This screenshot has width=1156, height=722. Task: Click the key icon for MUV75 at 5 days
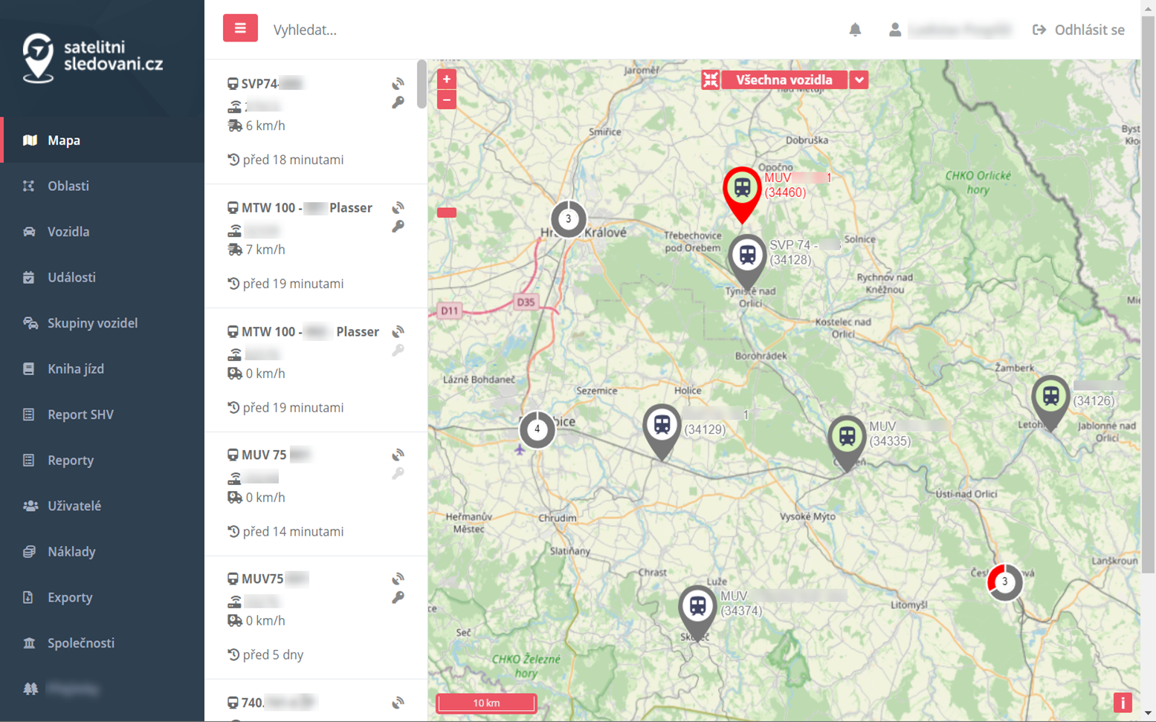coord(398,597)
